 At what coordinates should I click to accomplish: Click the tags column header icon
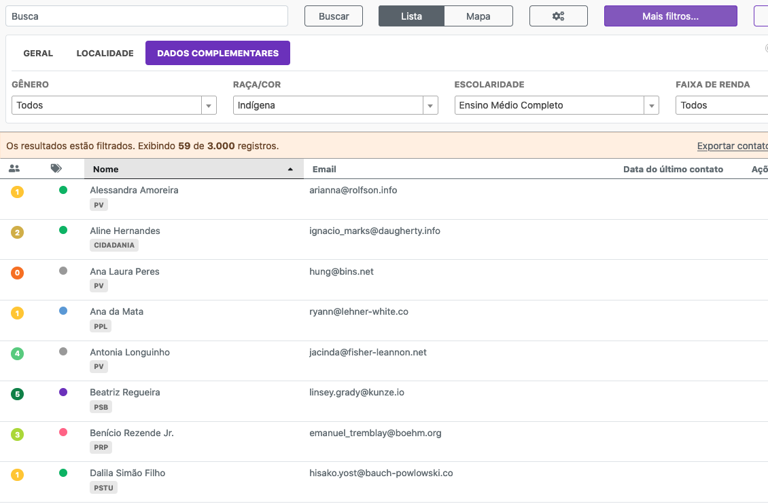(x=56, y=169)
